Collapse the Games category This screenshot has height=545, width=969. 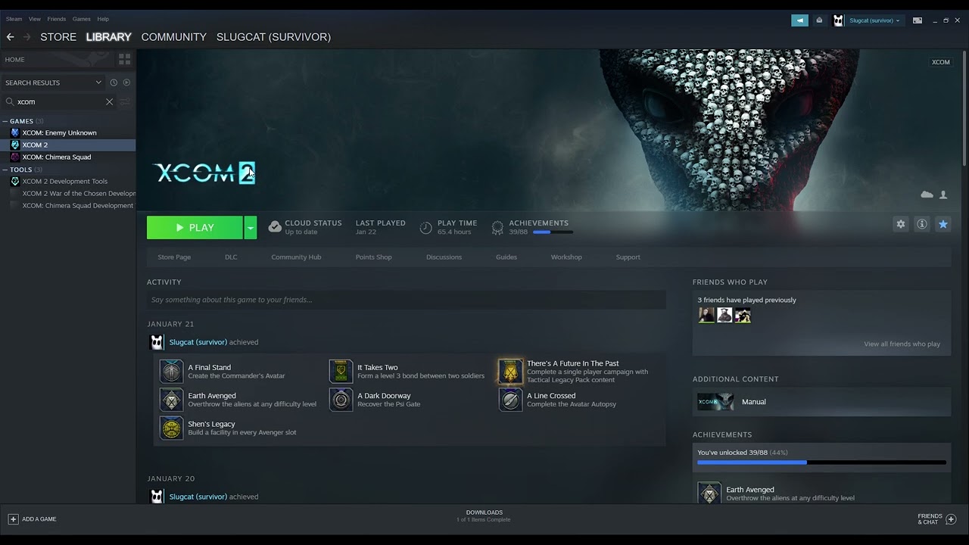(x=5, y=121)
